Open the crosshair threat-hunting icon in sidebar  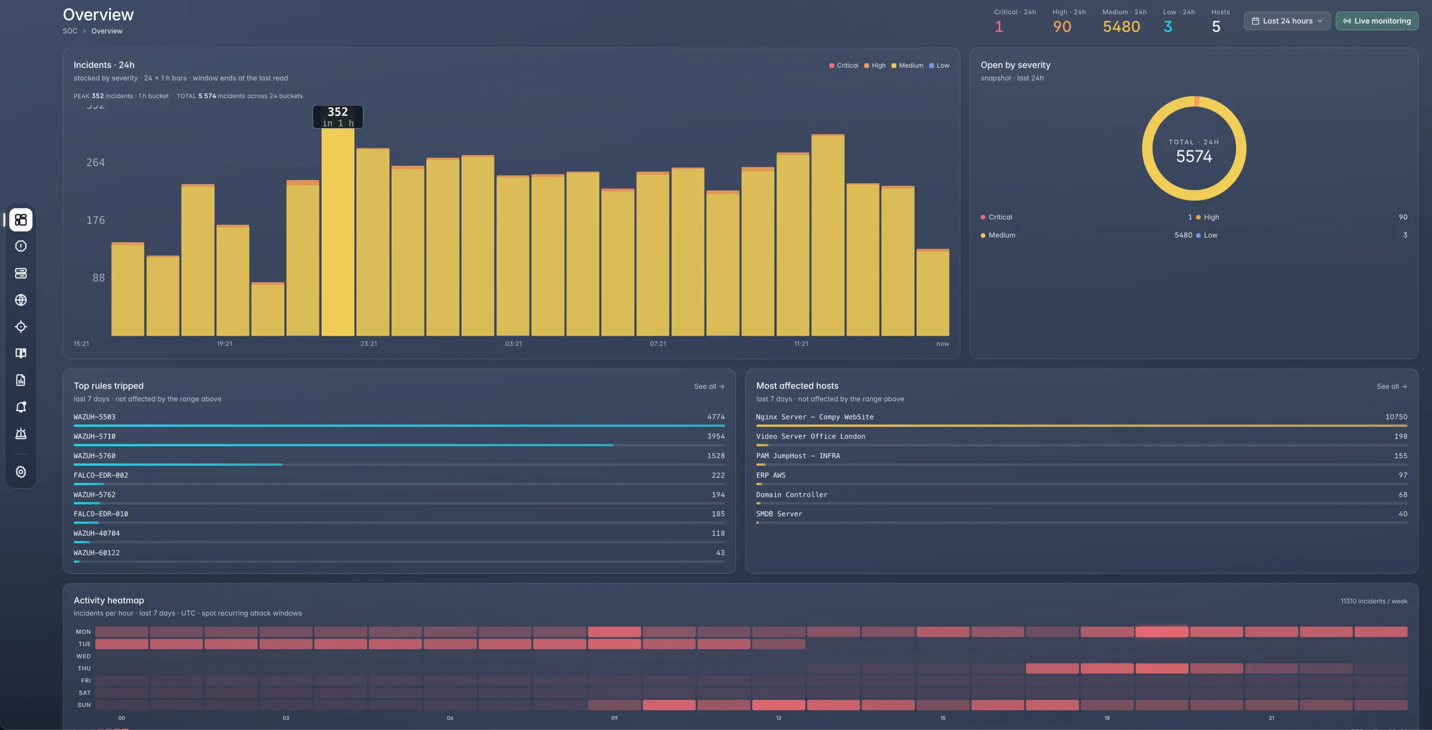21,327
